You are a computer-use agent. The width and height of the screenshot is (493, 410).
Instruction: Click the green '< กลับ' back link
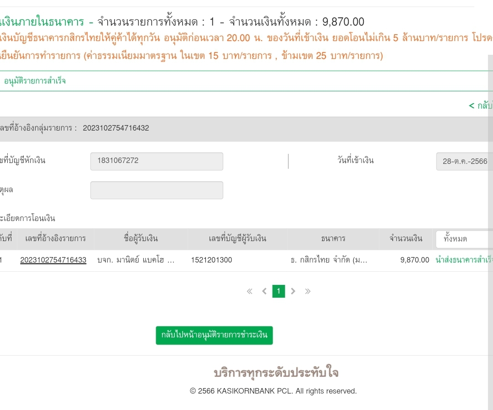tap(480, 105)
